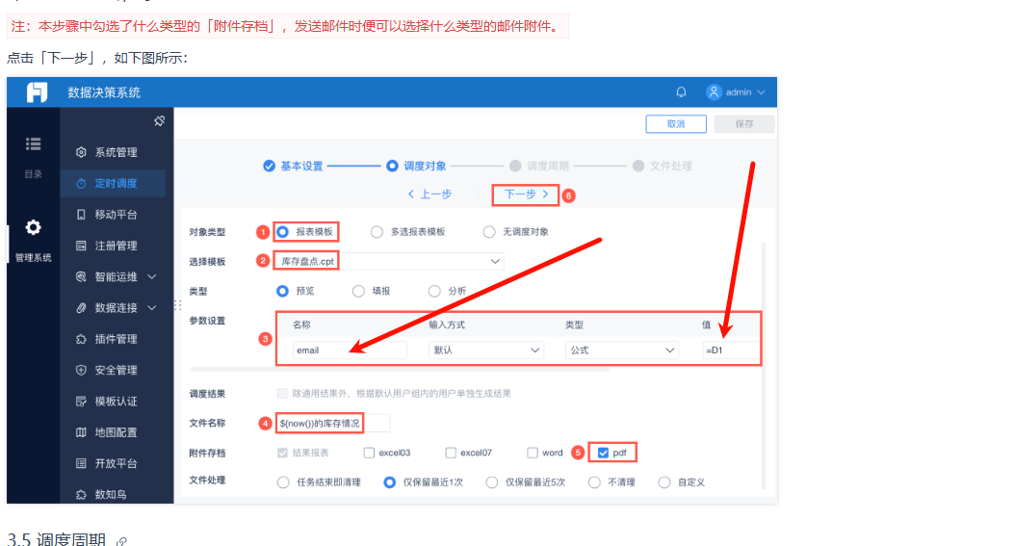Click the admin user avatar icon

pos(714,91)
